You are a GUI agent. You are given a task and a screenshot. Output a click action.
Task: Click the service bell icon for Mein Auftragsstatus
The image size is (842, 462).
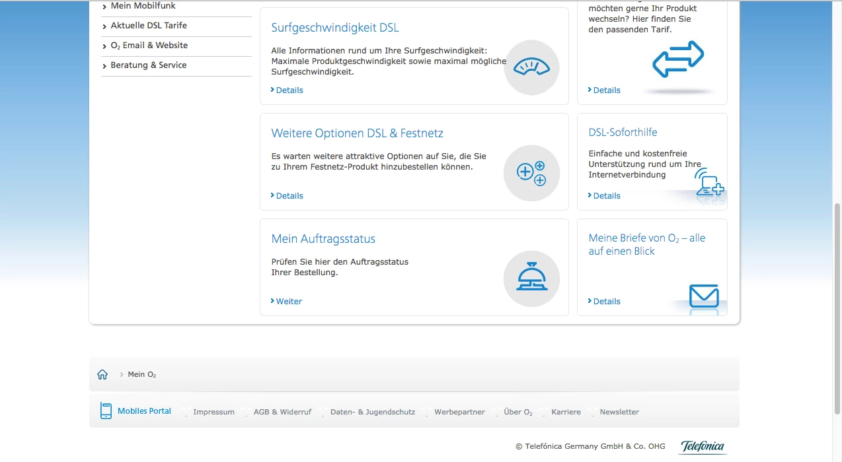coord(531,279)
